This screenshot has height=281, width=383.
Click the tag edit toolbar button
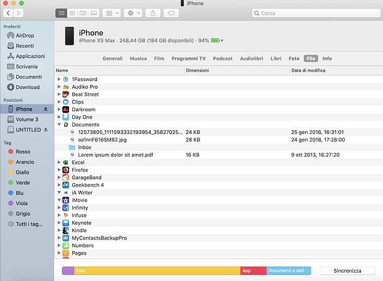click(x=171, y=13)
